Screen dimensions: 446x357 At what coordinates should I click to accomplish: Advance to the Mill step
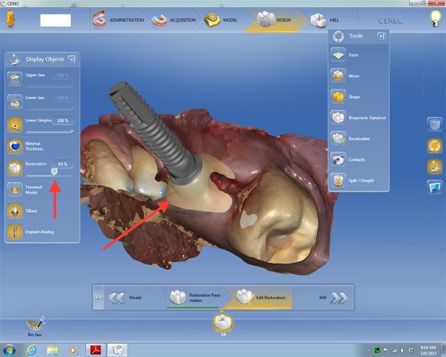330,298
